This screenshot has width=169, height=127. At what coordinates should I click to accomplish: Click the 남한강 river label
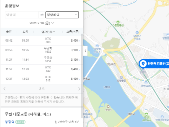pyautogui.click(x=107, y=87)
